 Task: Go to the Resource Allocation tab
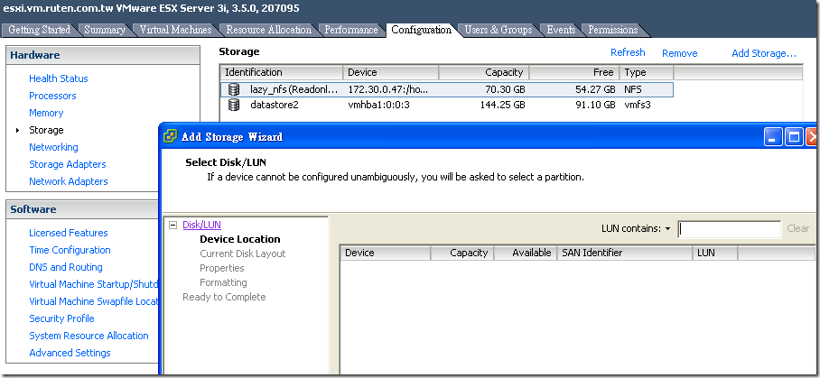tap(268, 30)
